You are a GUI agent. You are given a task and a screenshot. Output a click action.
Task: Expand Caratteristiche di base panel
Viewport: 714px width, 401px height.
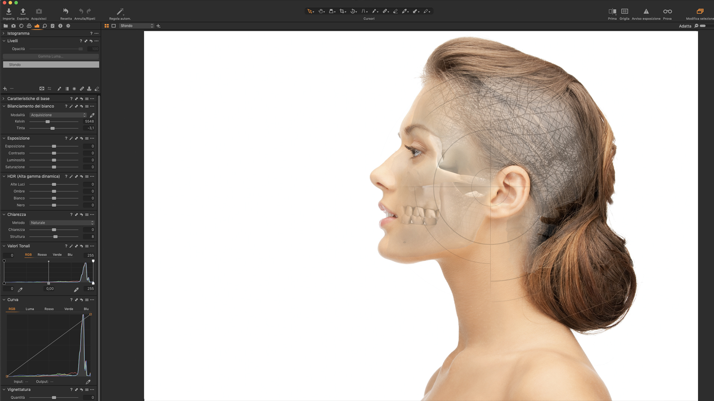pyautogui.click(x=4, y=99)
